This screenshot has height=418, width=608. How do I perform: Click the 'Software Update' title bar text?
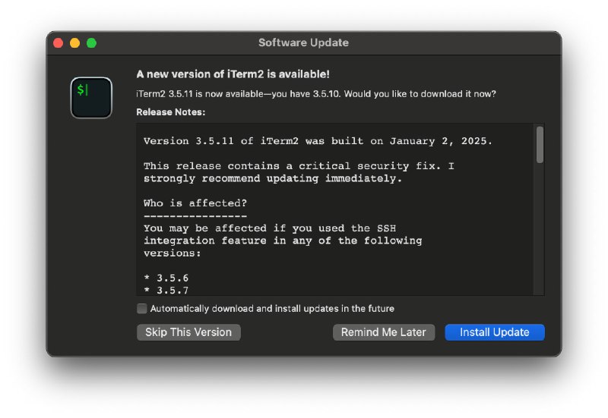[303, 42]
